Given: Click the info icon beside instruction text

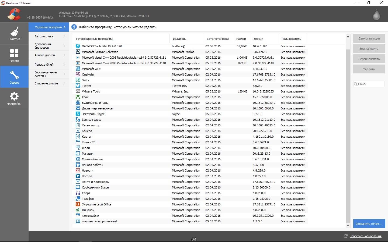Looking at the screenshot, I should (x=74, y=27).
